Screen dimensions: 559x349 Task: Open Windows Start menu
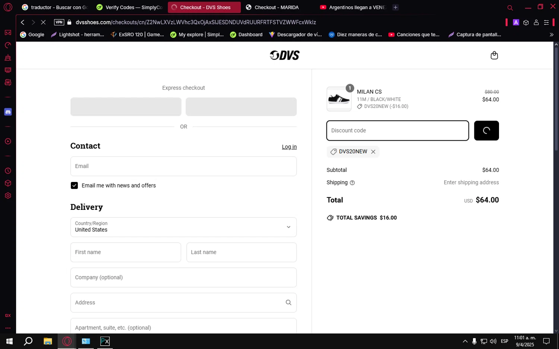[x=9, y=341]
